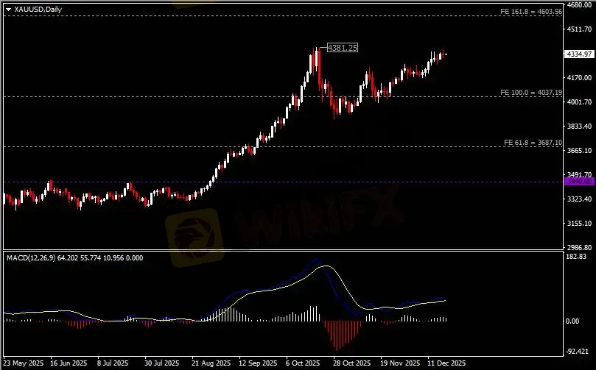
Task: Open the dropdown triangle beside XAUUSD,Daily
Action: coord(8,10)
